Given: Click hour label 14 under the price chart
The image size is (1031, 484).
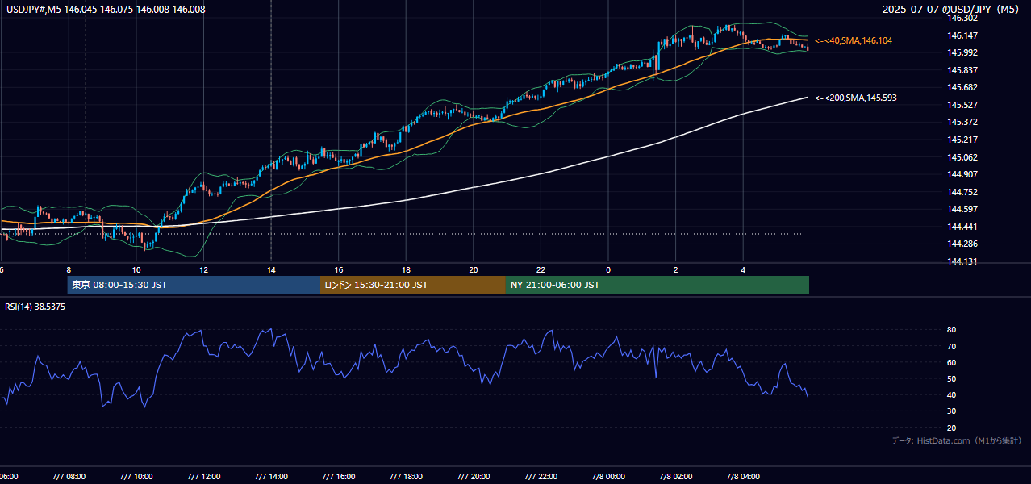Looking at the screenshot, I should [x=271, y=269].
